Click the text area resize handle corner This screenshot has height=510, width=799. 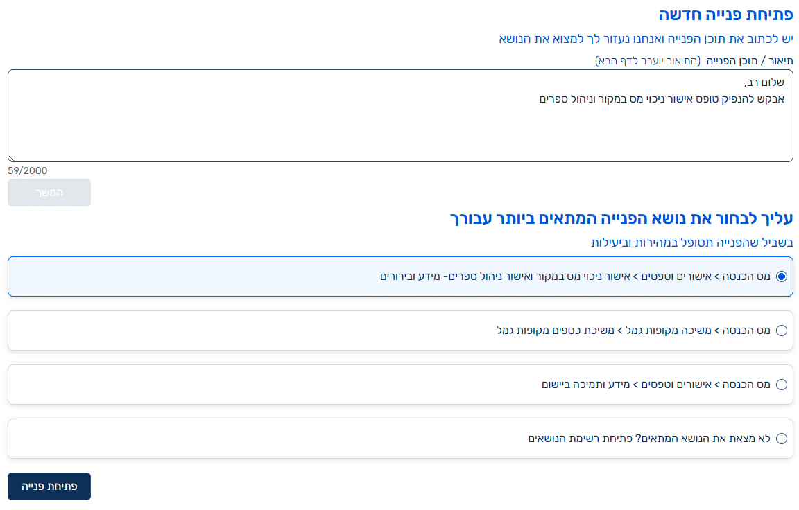[x=12, y=158]
